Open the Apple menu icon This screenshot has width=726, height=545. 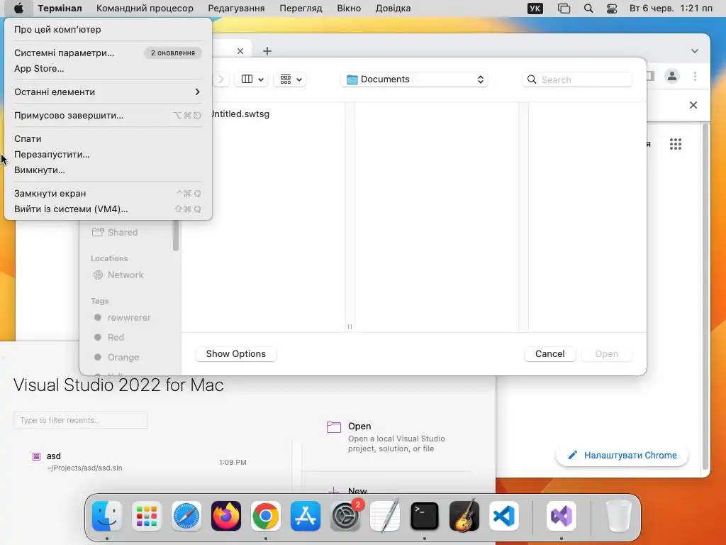18,9
